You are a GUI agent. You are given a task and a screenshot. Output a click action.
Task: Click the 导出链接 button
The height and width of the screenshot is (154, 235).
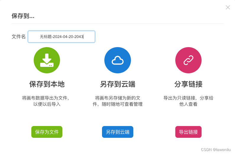click(188, 132)
